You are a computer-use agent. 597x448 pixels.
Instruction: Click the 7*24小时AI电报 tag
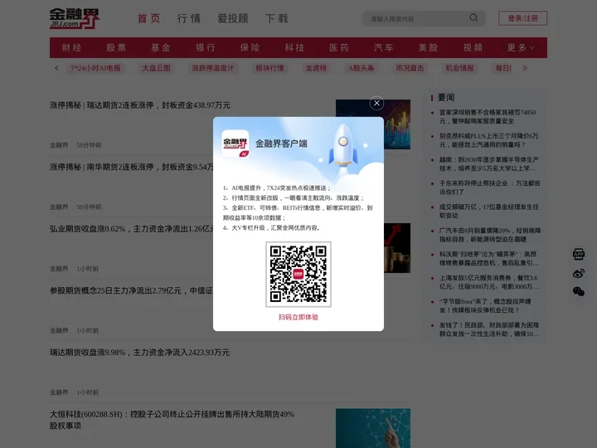point(95,68)
